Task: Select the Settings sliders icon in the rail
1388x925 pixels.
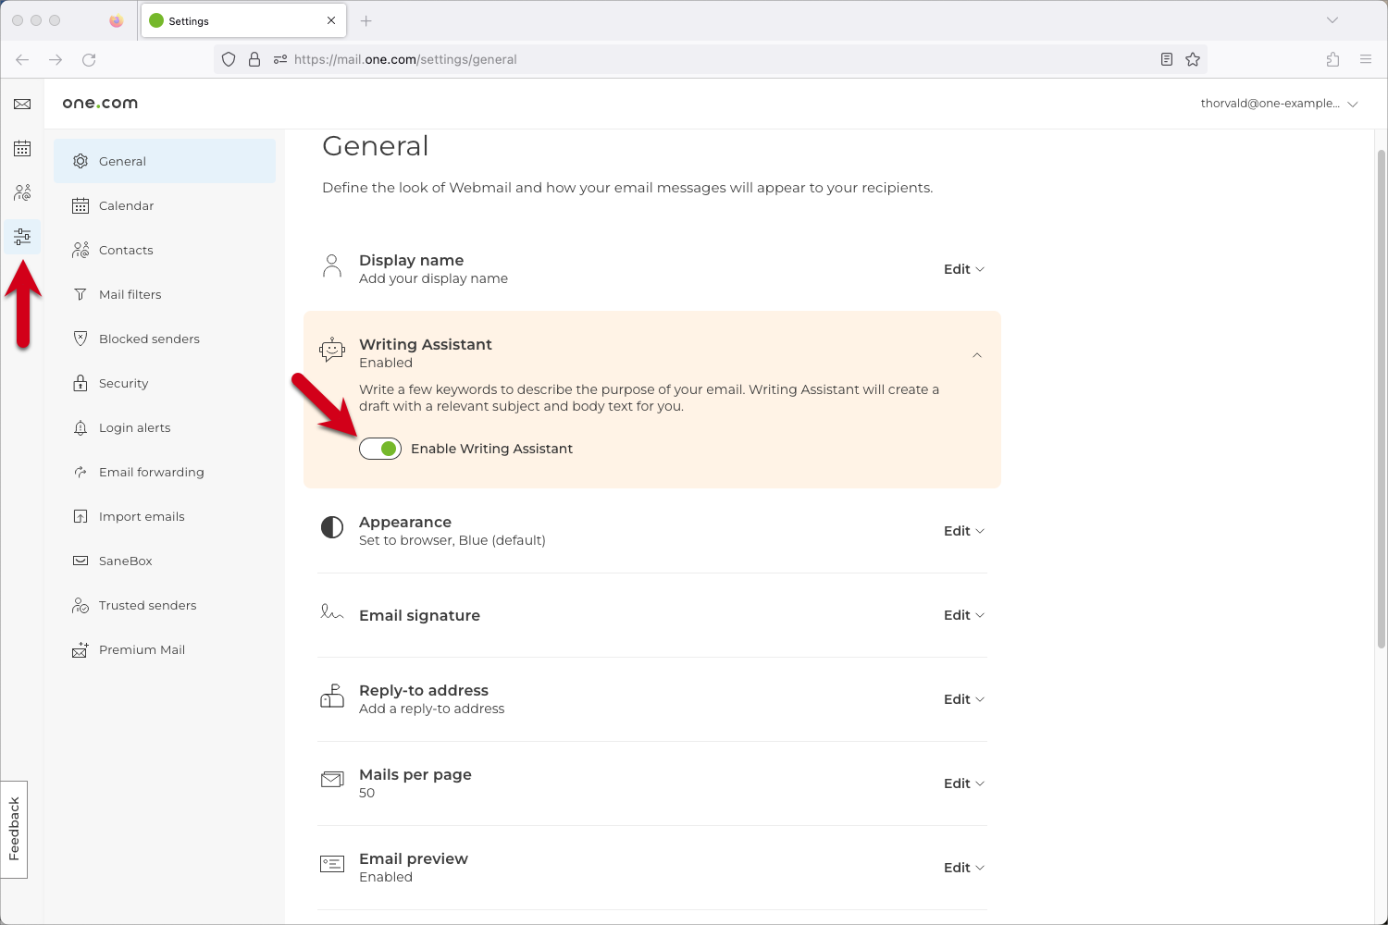Action: pyautogui.click(x=22, y=236)
